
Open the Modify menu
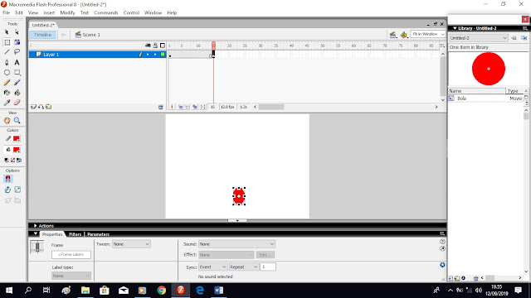(x=67, y=12)
